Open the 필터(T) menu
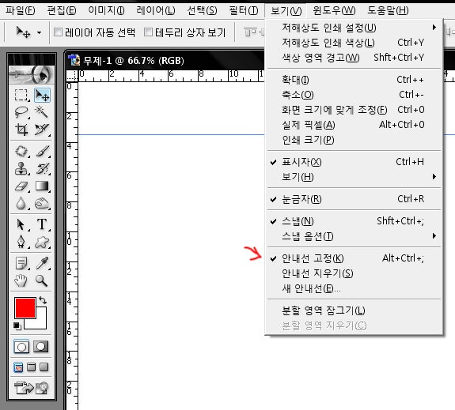The height and width of the screenshot is (410, 455). coord(244,11)
